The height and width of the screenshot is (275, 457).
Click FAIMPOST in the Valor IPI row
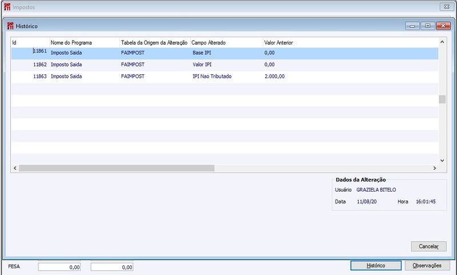coord(133,65)
